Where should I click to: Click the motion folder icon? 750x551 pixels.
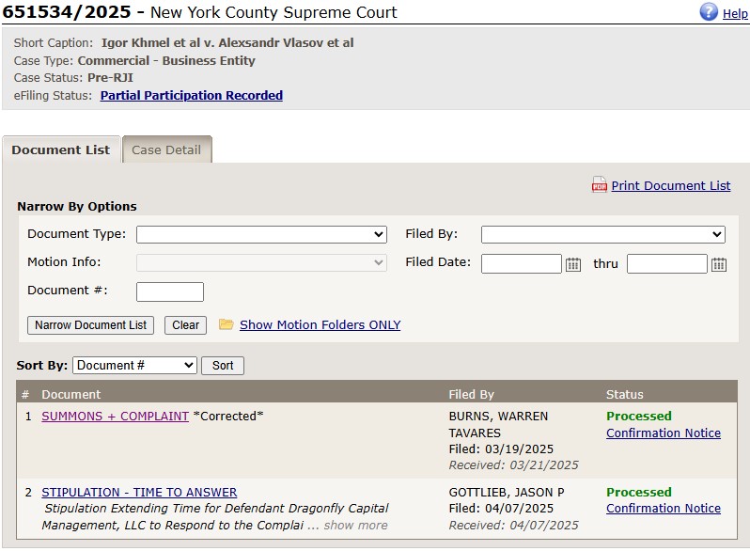pyautogui.click(x=227, y=324)
